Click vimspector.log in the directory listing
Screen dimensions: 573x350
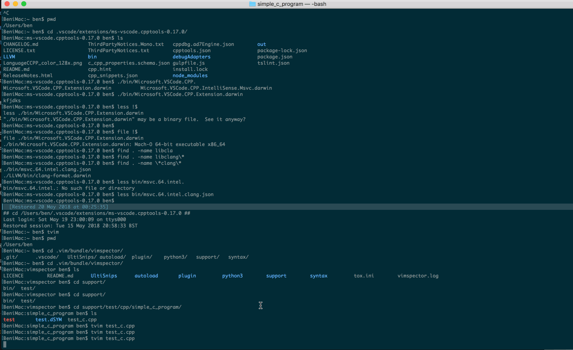click(418, 276)
